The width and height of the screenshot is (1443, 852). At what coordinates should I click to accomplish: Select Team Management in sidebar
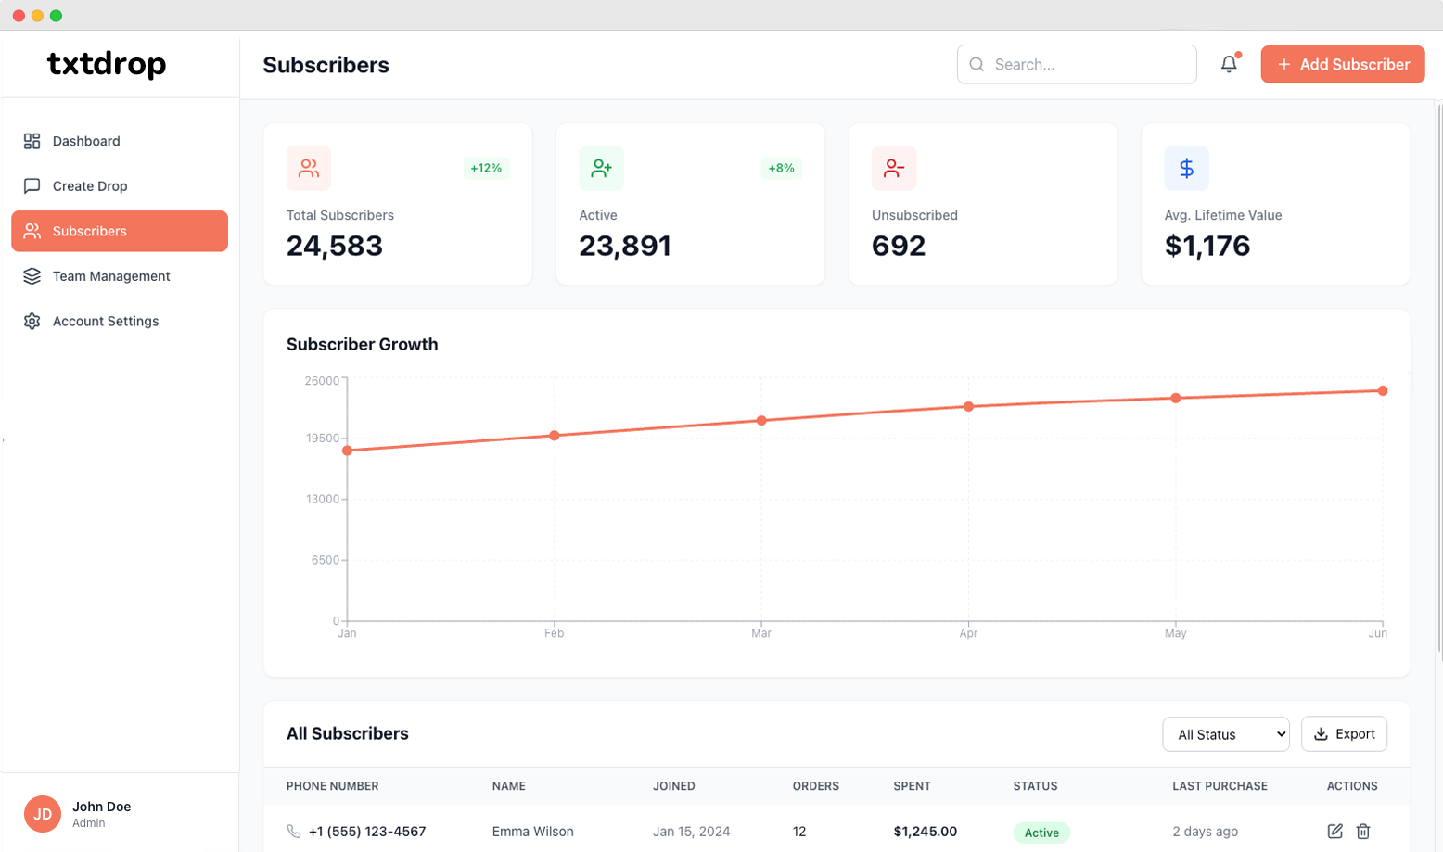111,276
